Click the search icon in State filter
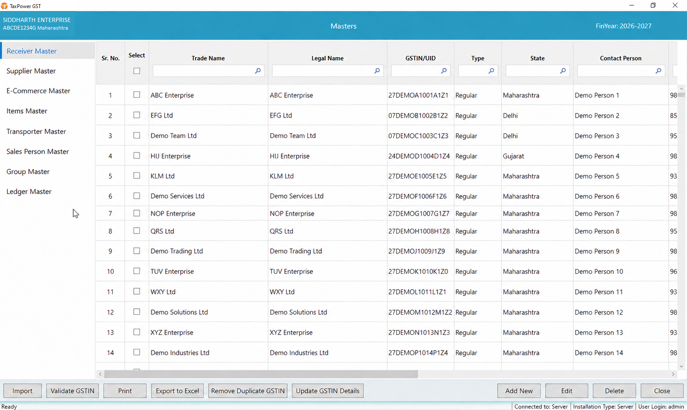Screen dimensions: 687x410 click(x=563, y=71)
